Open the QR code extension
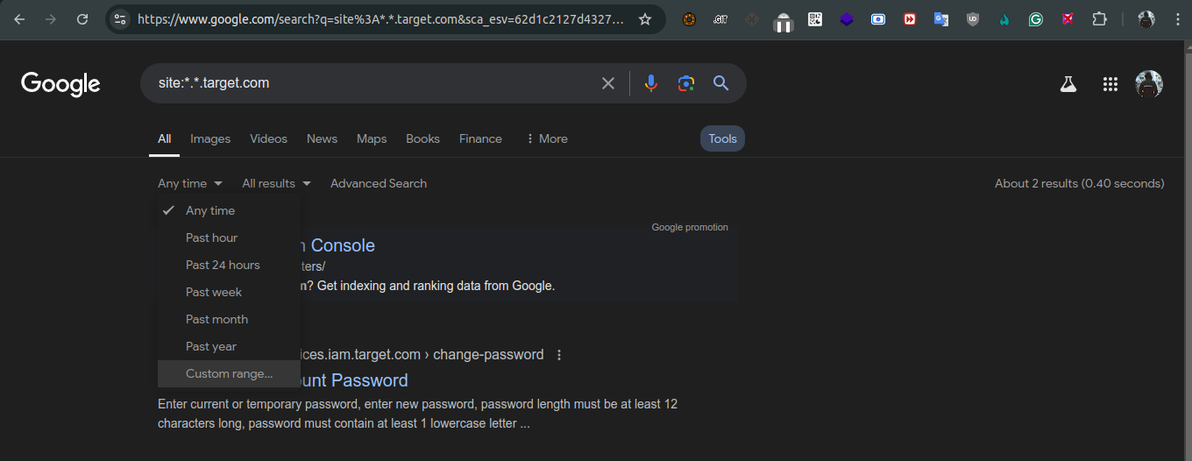 pyautogui.click(x=815, y=18)
